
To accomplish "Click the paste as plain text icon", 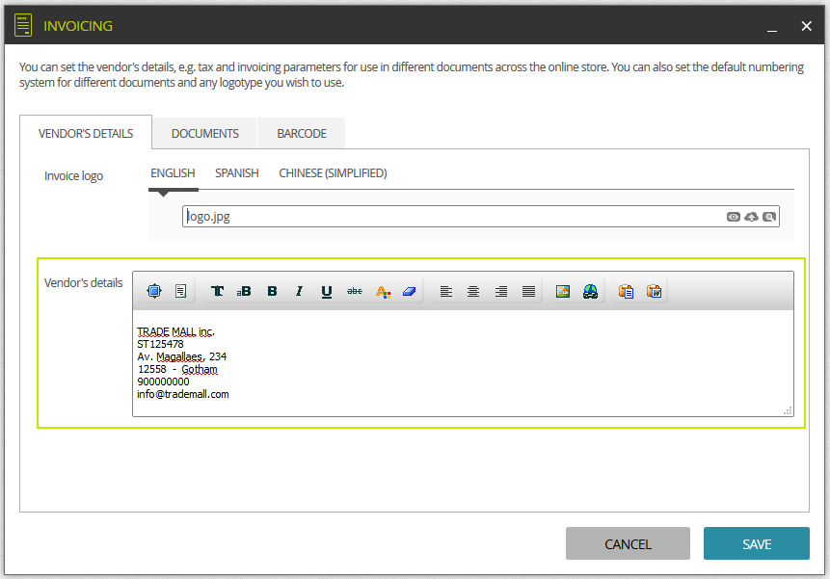I will (x=627, y=291).
